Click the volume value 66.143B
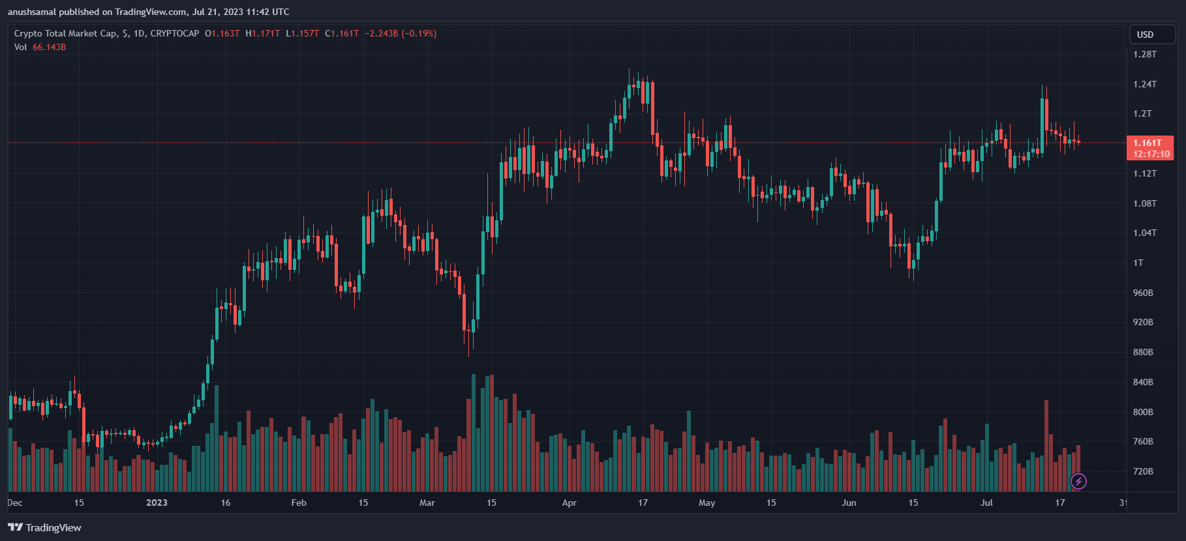The image size is (1186, 541). tap(49, 47)
